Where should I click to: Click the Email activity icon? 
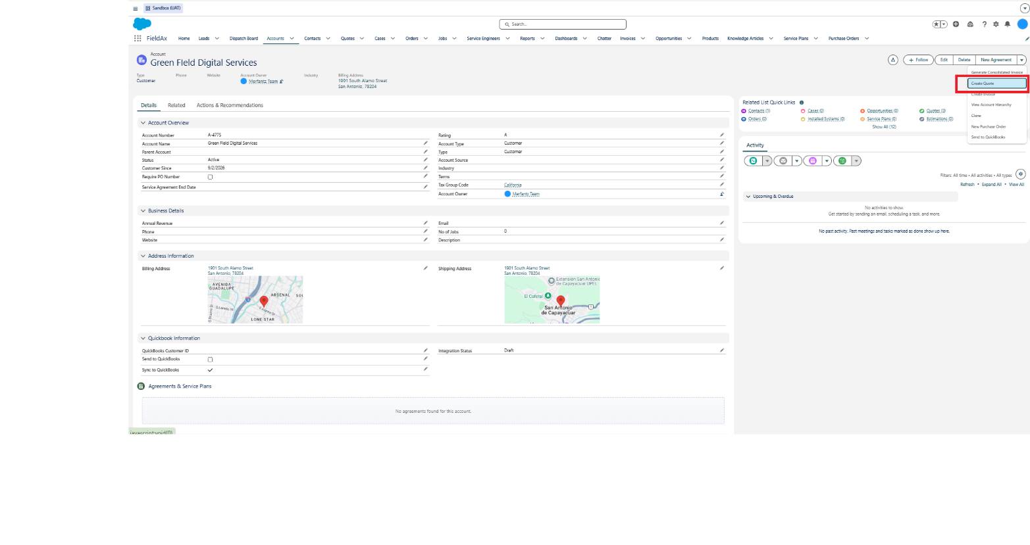[x=783, y=161]
